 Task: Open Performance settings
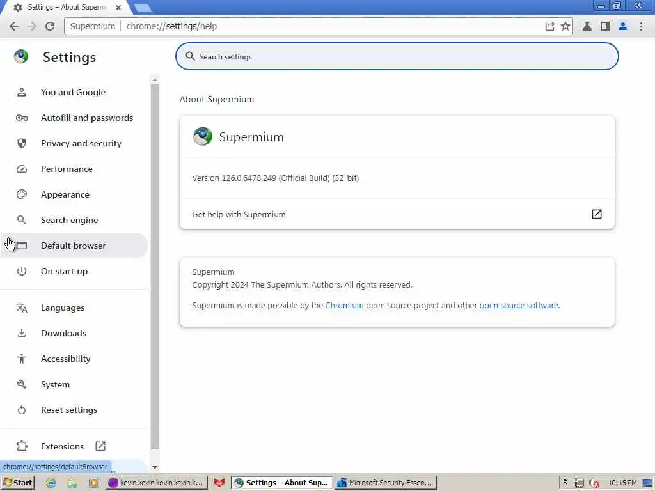tap(74, 169)
